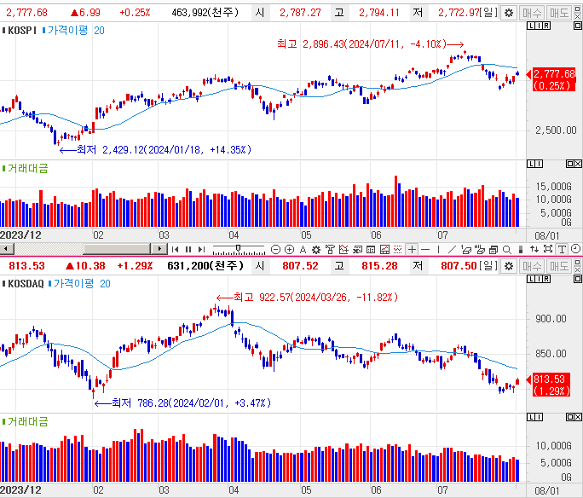Click the table grid icon in the chart toolbar
This screenshot has width=583, height=498.
[x=371, y=250]
